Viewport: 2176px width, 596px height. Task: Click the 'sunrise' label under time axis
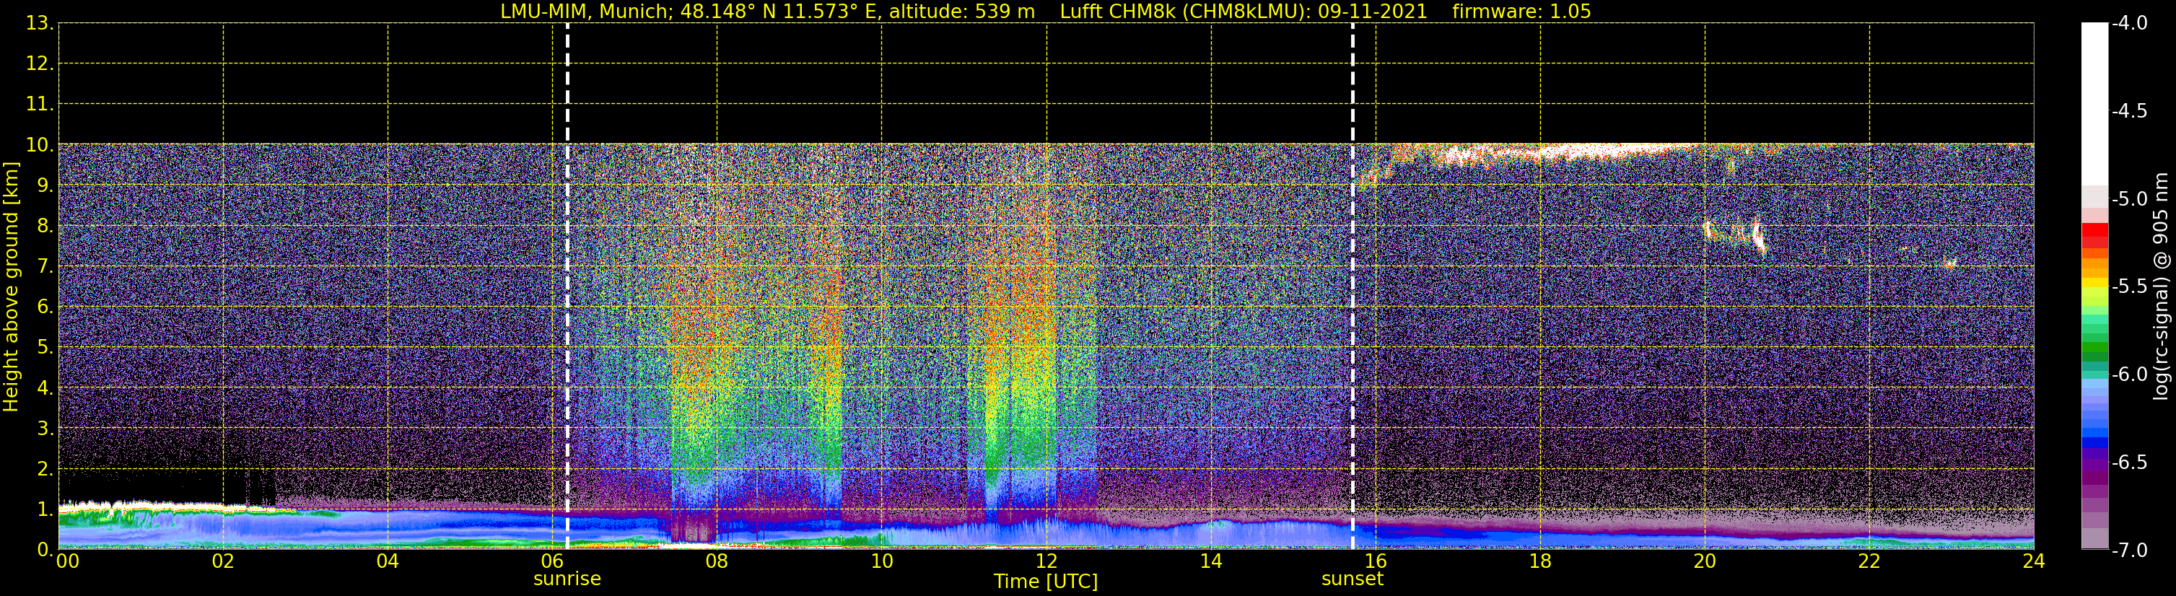pos(567,579)
